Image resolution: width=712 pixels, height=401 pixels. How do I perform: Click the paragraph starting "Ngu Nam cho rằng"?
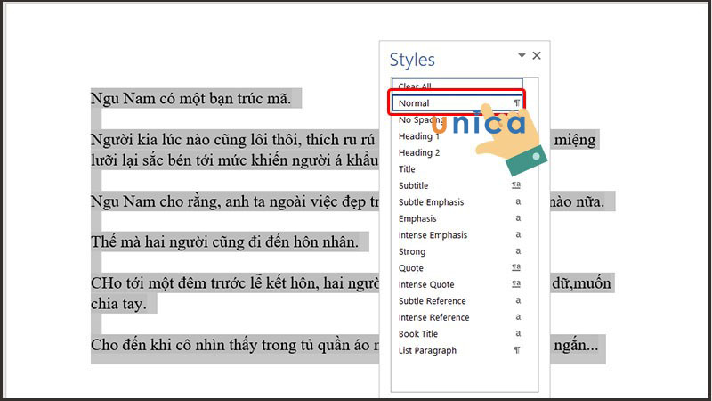click(234, 201)
